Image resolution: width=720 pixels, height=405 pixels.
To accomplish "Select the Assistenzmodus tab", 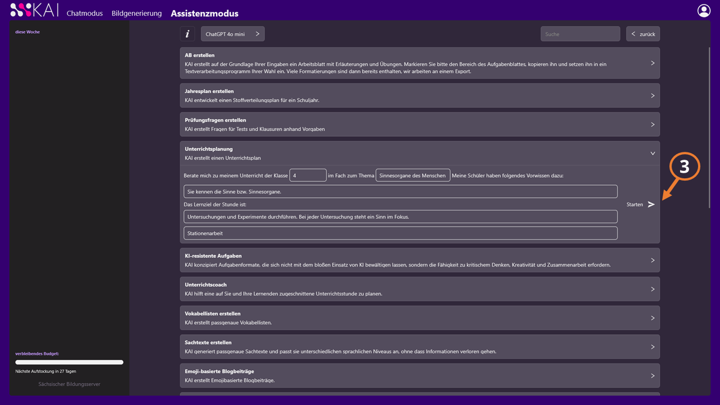I will [205, 13].
